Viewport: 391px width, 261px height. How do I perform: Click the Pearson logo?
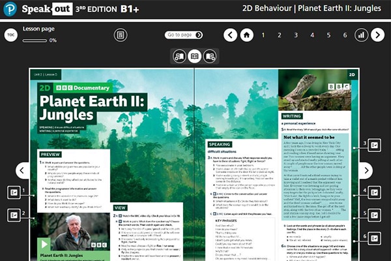click(x=10, y=10)
